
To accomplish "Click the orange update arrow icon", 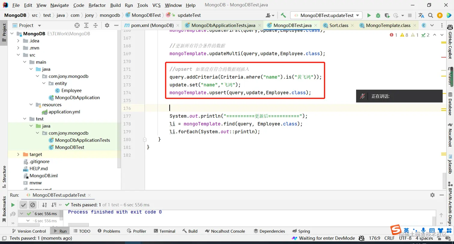I will 440,15.
